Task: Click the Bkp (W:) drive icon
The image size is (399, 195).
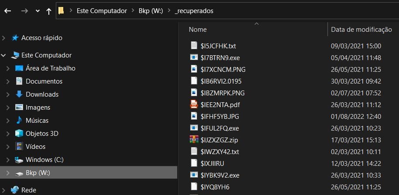Action: pos(19,173)
